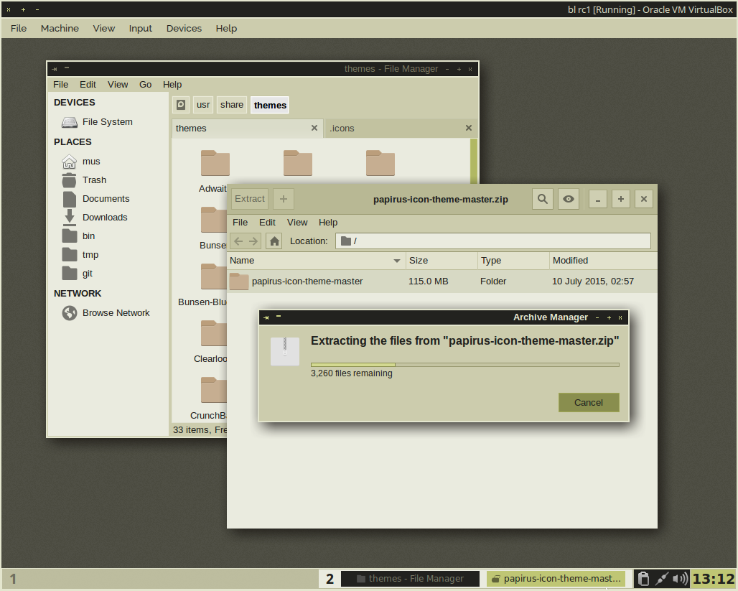Click Browse Network in sidebar
Viewport: 738px width, 591px height.
tap(116, 312)
